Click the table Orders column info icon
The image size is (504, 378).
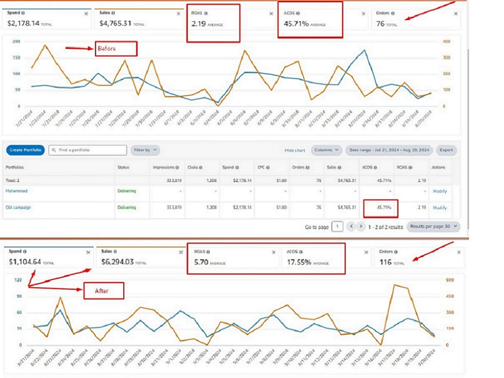click(307, 167)
